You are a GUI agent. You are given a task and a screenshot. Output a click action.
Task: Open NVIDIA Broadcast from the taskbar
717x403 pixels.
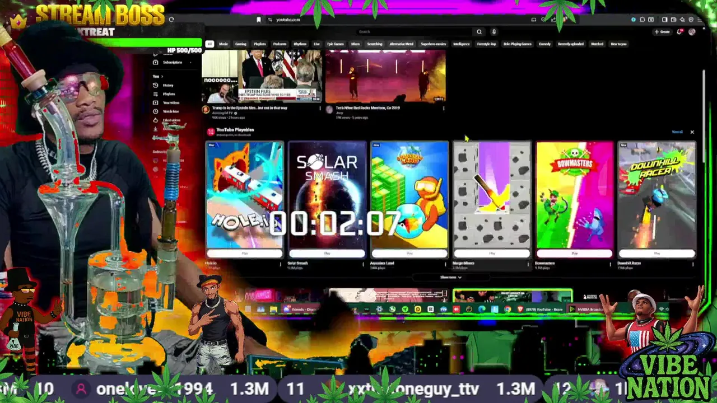tap(586, 309)
